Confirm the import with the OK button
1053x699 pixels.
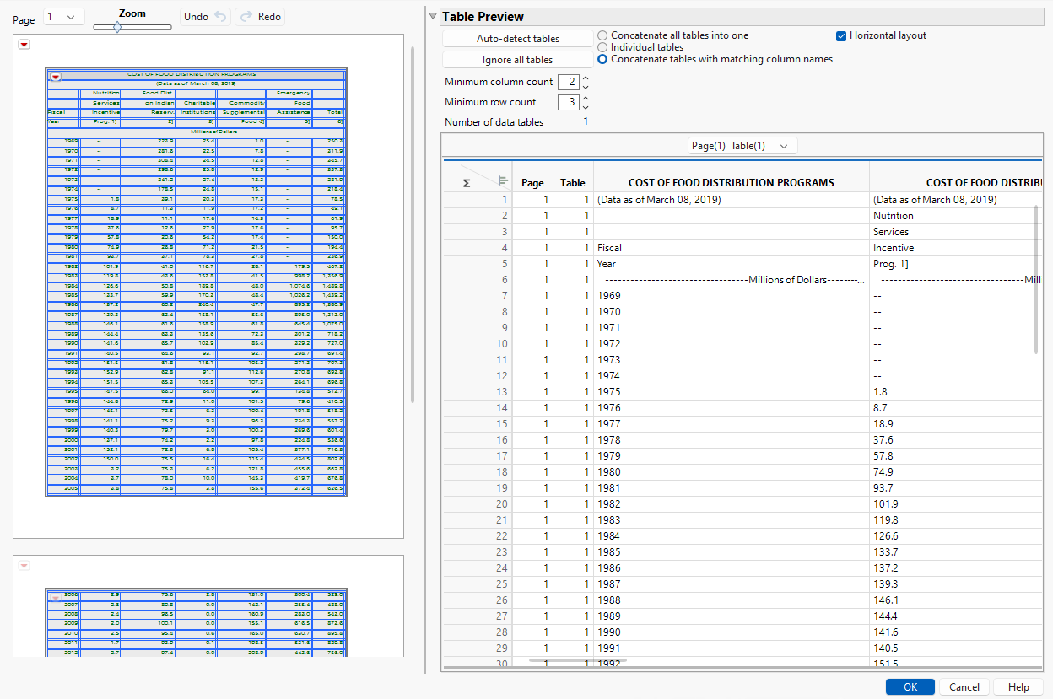pos(910,686)
